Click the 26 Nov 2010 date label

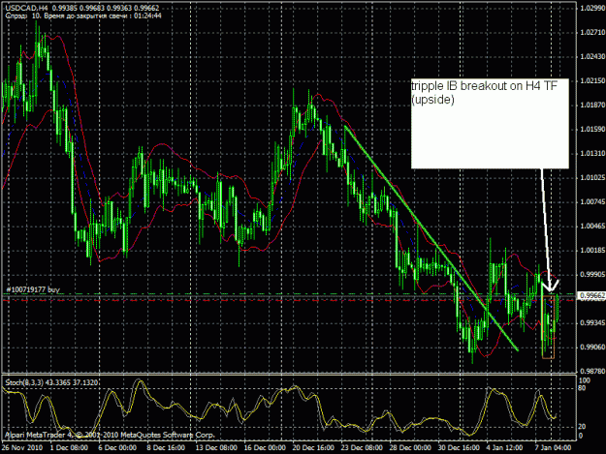[x=21, y=448]
